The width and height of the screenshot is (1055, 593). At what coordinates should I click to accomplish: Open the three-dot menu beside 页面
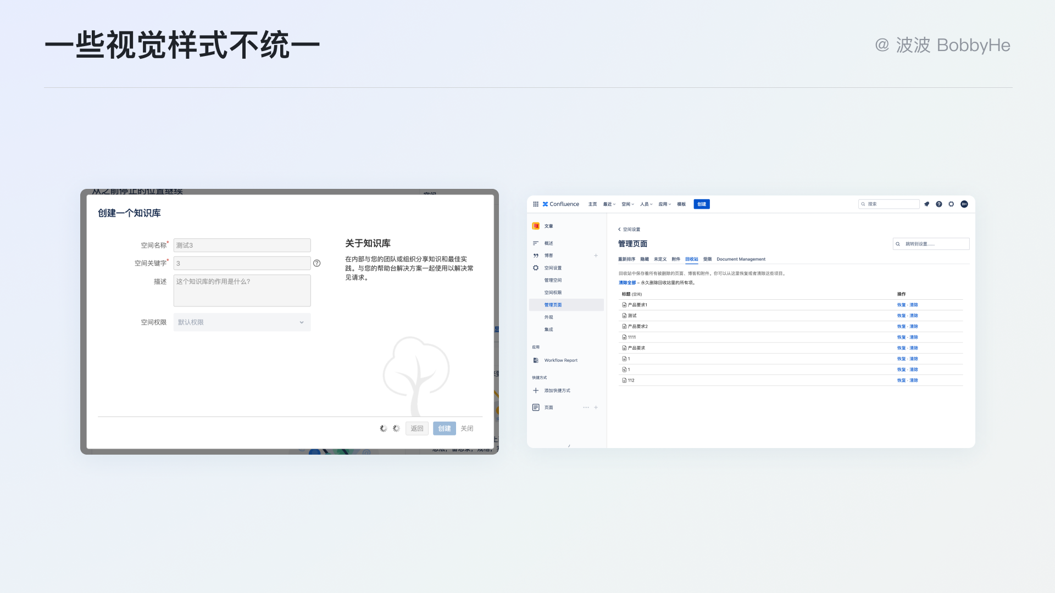click(x=586, y=407)
